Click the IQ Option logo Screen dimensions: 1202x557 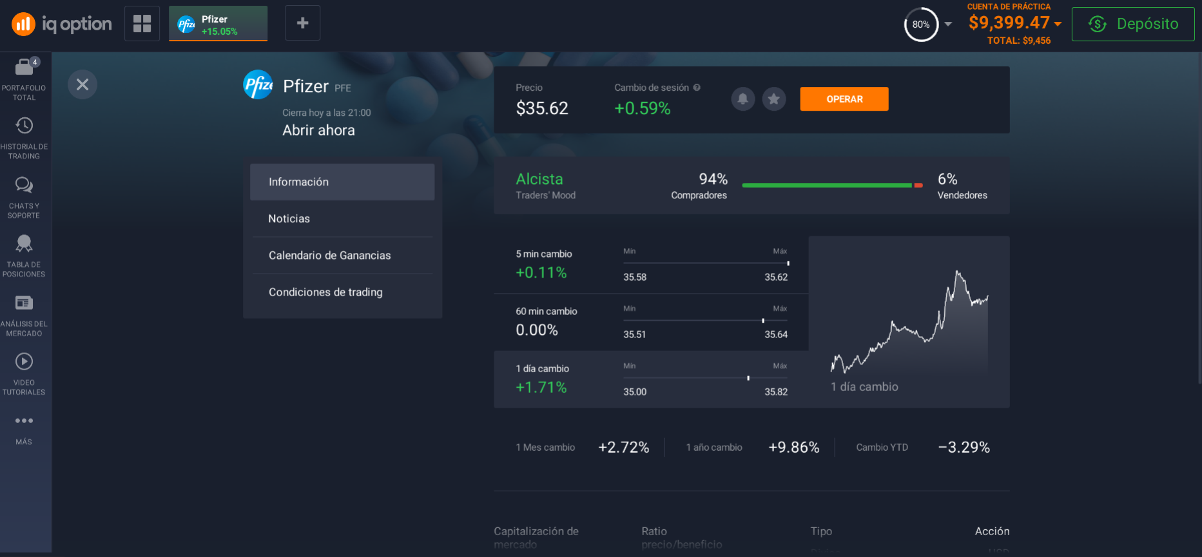point(61,24)
